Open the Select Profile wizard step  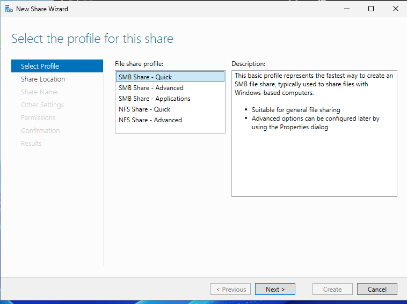tap(57, 66)
